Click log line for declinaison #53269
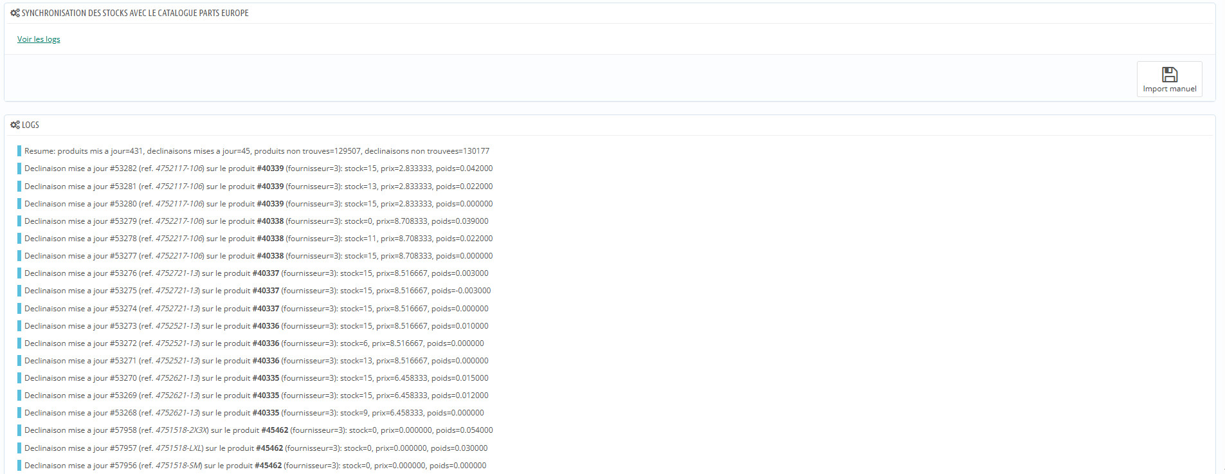 [257, 396]
